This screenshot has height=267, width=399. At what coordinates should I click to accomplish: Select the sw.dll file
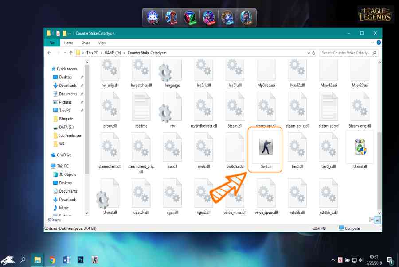click(172, 151)
